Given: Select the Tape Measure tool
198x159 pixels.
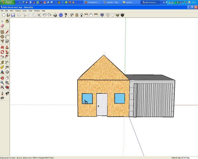Looking at the screenshot, I should click(2, 63).
